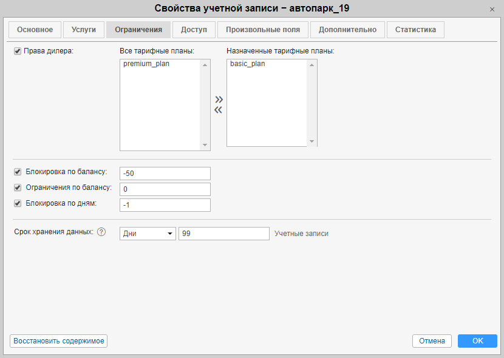Click the add plan double-right arrow icon
The width and height of the screenshot is (504, 358).
pyautogui.click(x=219, y=99)
